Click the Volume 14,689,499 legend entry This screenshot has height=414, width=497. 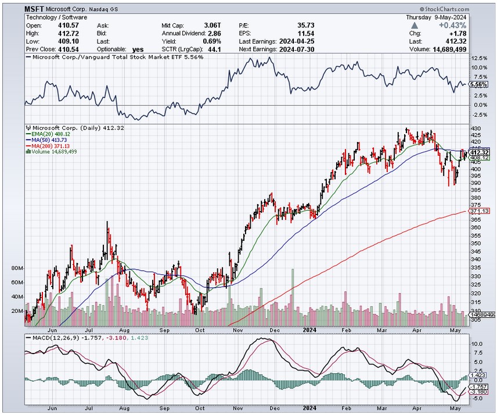pos(53,151)
